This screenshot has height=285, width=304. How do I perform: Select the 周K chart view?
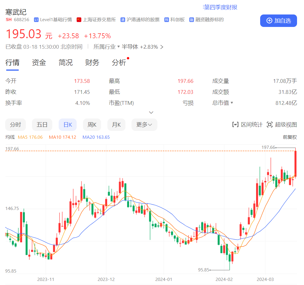92,125
